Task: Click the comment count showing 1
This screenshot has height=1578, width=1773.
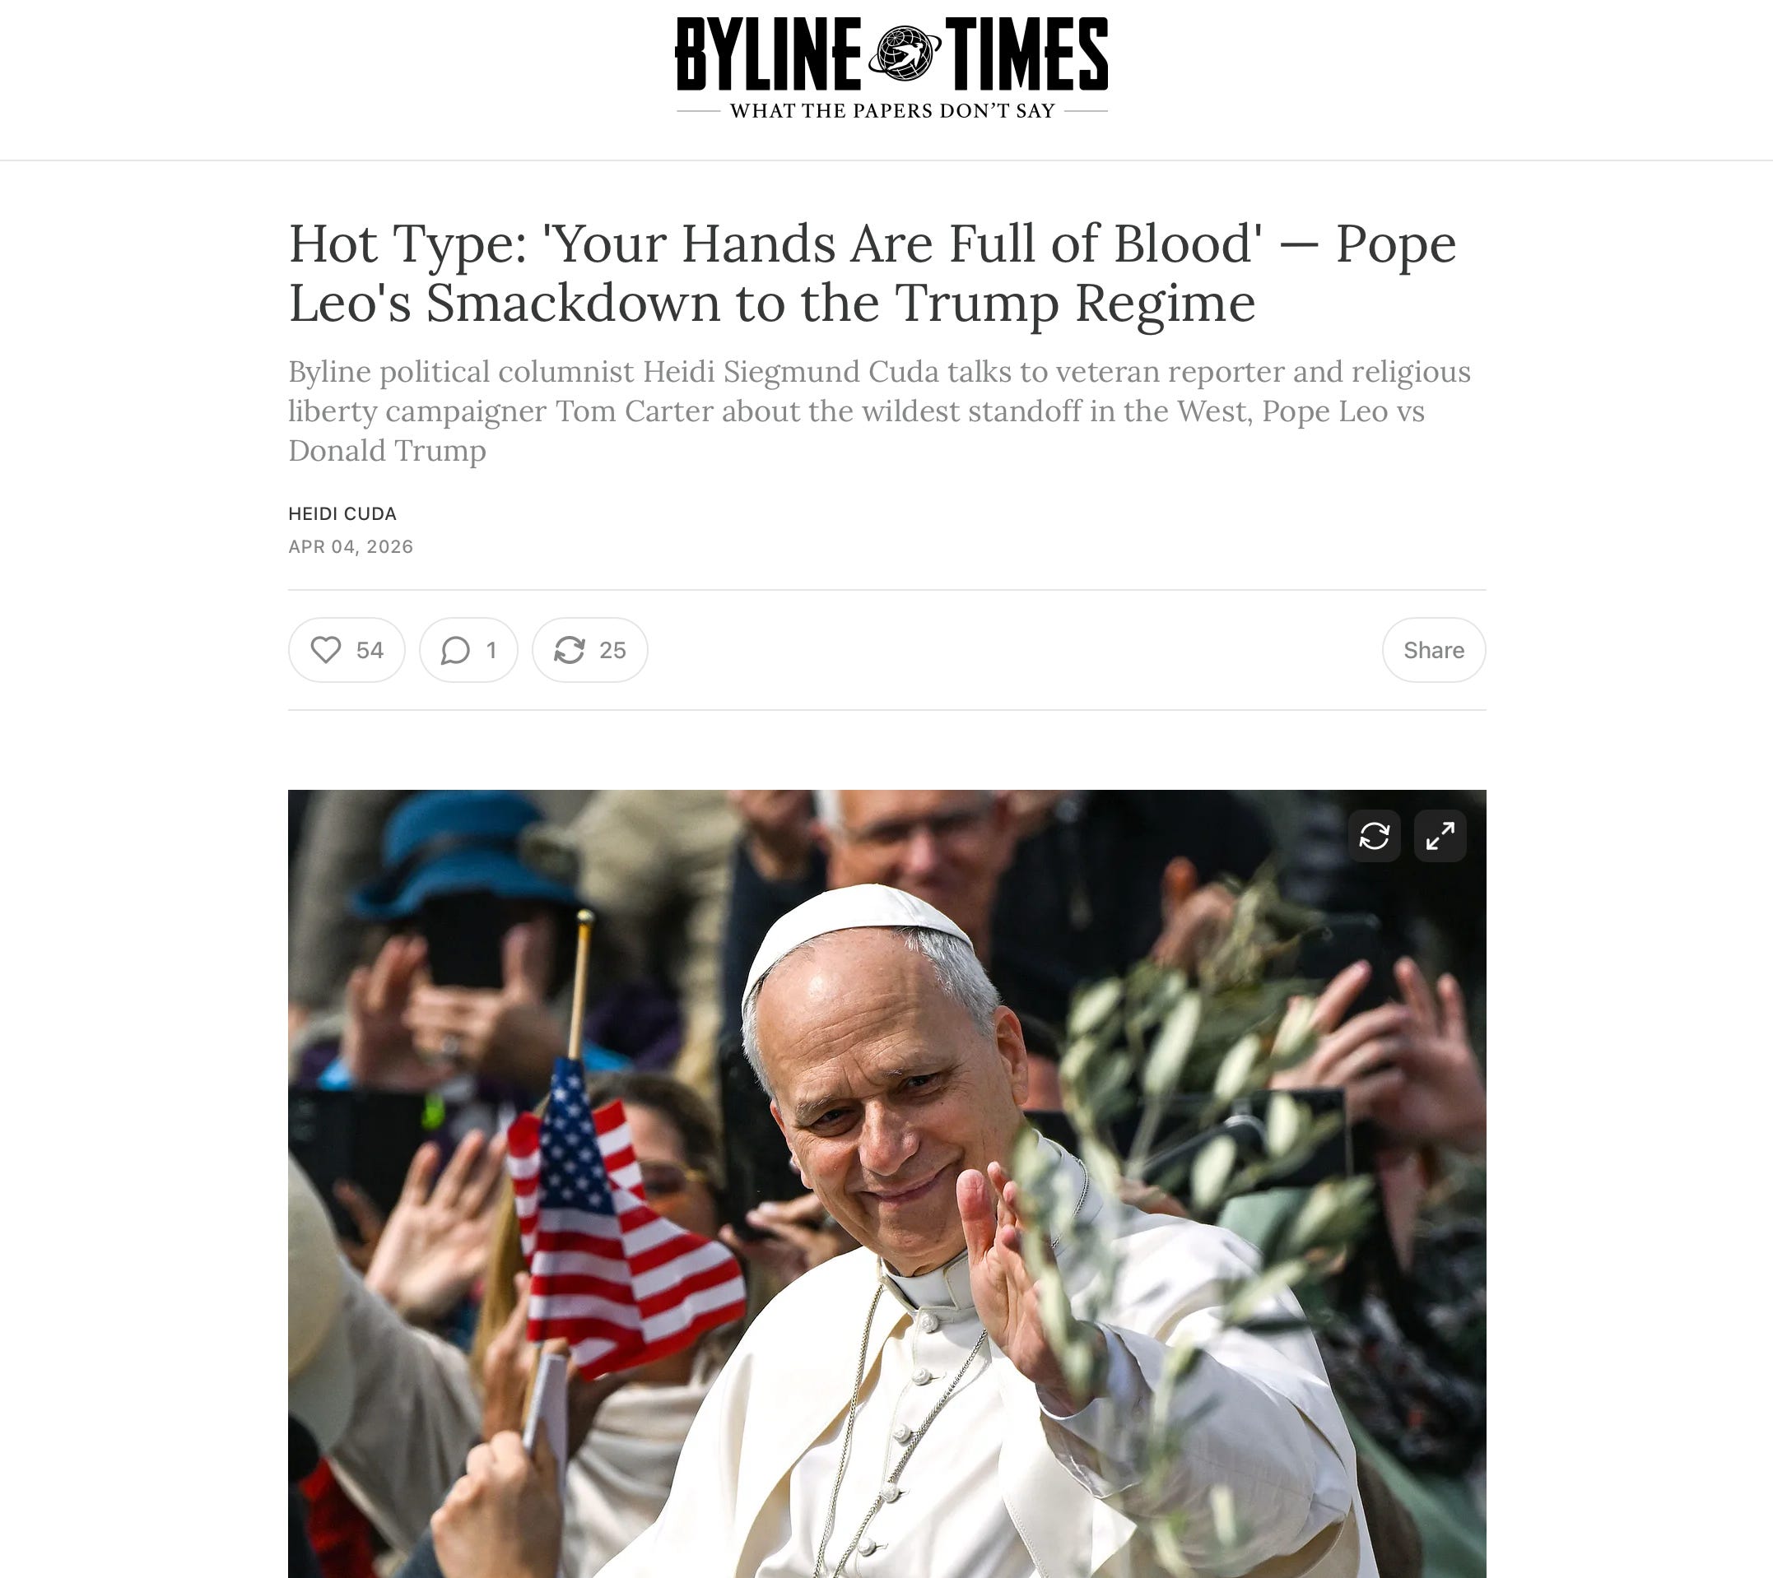Action: coord(491,649)
